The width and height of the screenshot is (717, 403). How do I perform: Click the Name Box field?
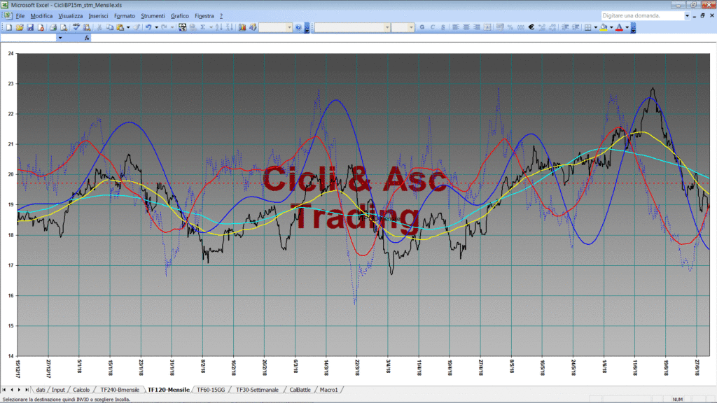[x=28, y=38]
